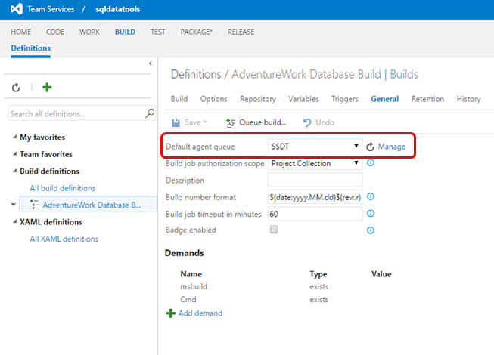Switch to the History tab

468,99
